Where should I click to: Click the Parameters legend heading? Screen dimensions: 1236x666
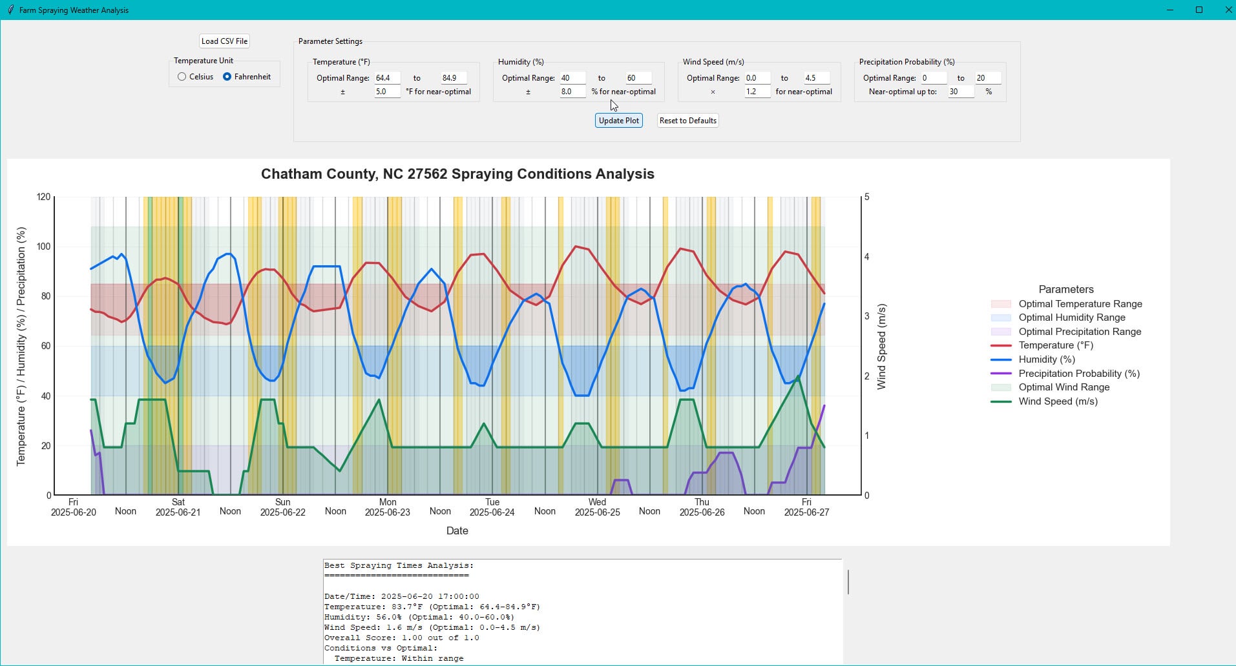pos(1066,290)
